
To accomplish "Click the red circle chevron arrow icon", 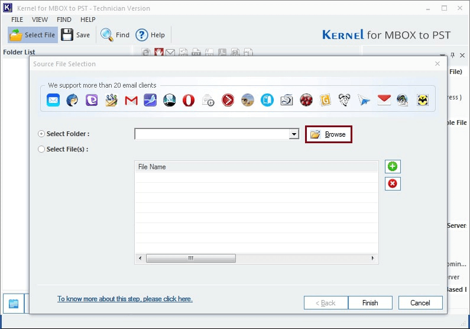I will [x=228, y=100].
